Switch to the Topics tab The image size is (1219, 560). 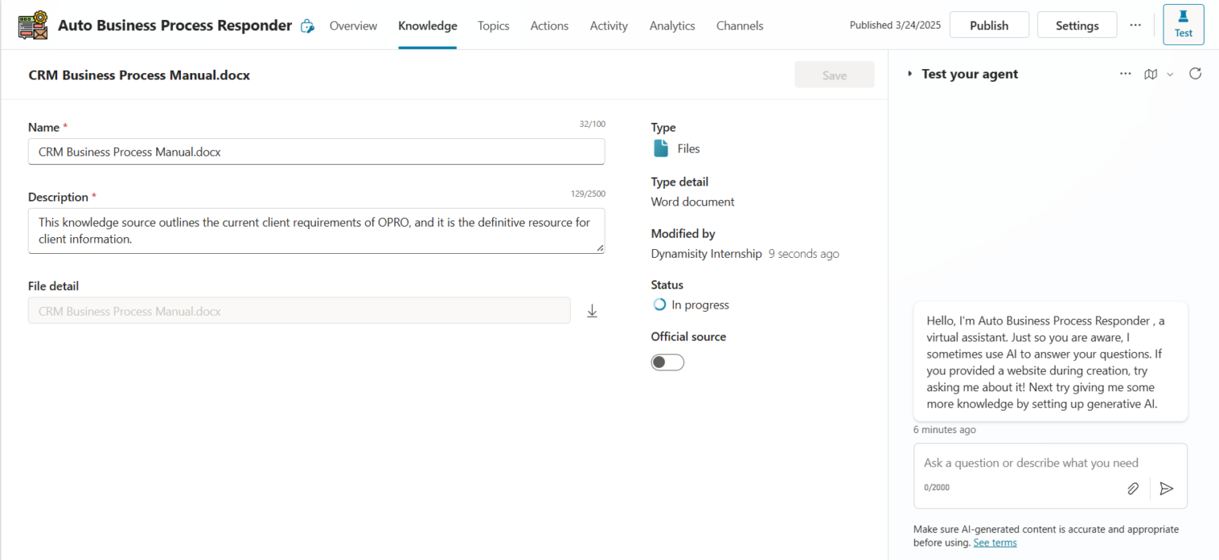click(493, 25)
